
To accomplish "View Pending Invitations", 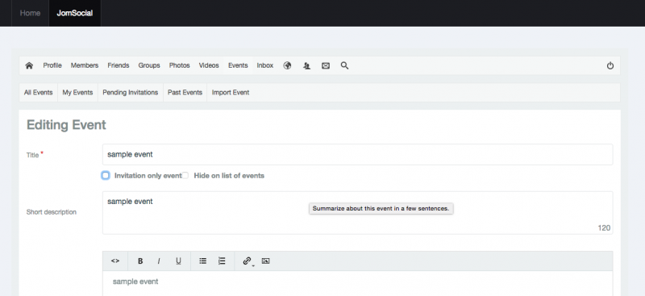I will (131, 93).
